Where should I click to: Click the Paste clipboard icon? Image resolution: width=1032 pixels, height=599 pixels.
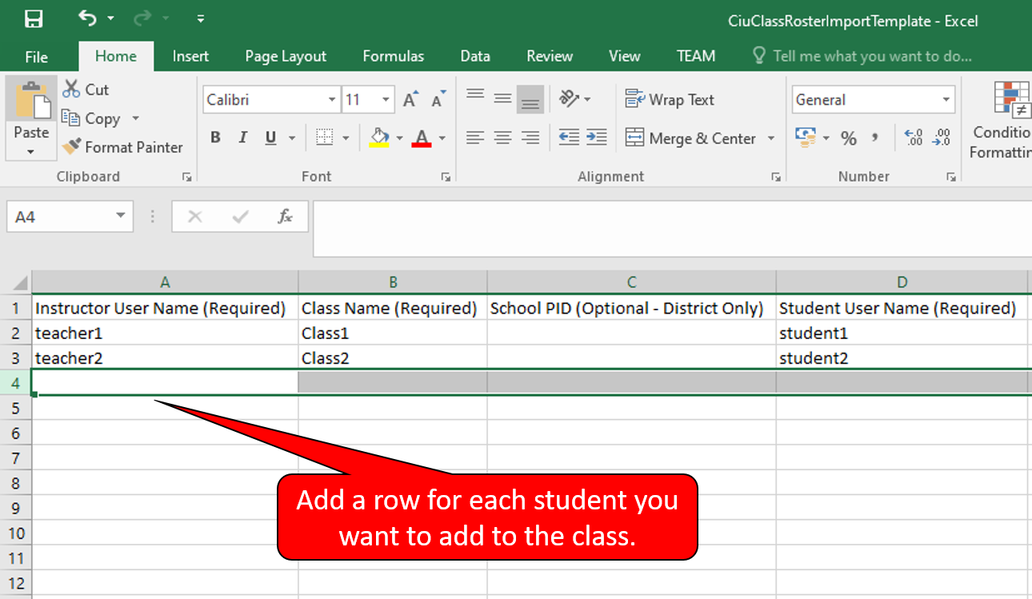[x=32, y=102]
